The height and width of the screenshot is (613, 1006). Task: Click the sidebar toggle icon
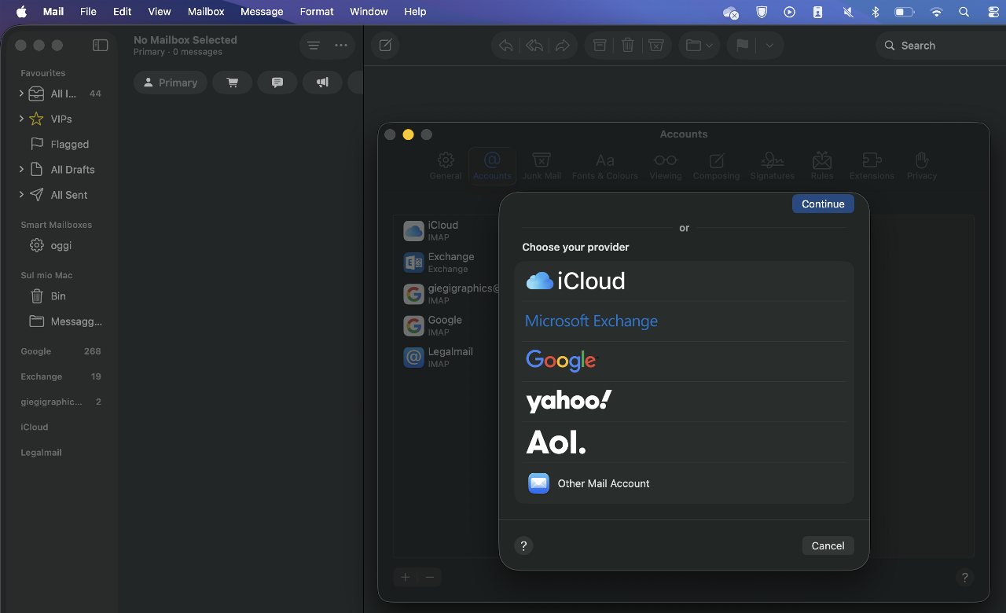tap(100, 46)
